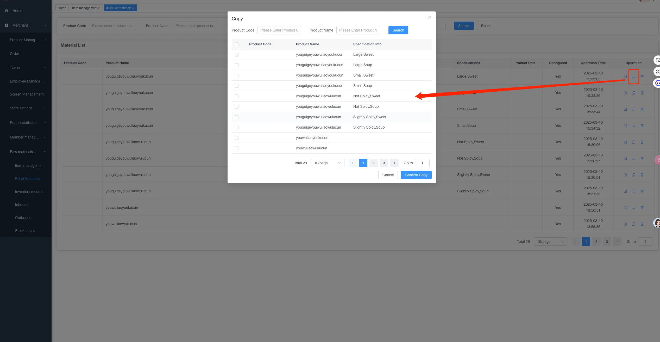Delete the Small,Sweet material row
Viewport: 660px width, 342px height.
pyautogui.click(x=642, y=109)
